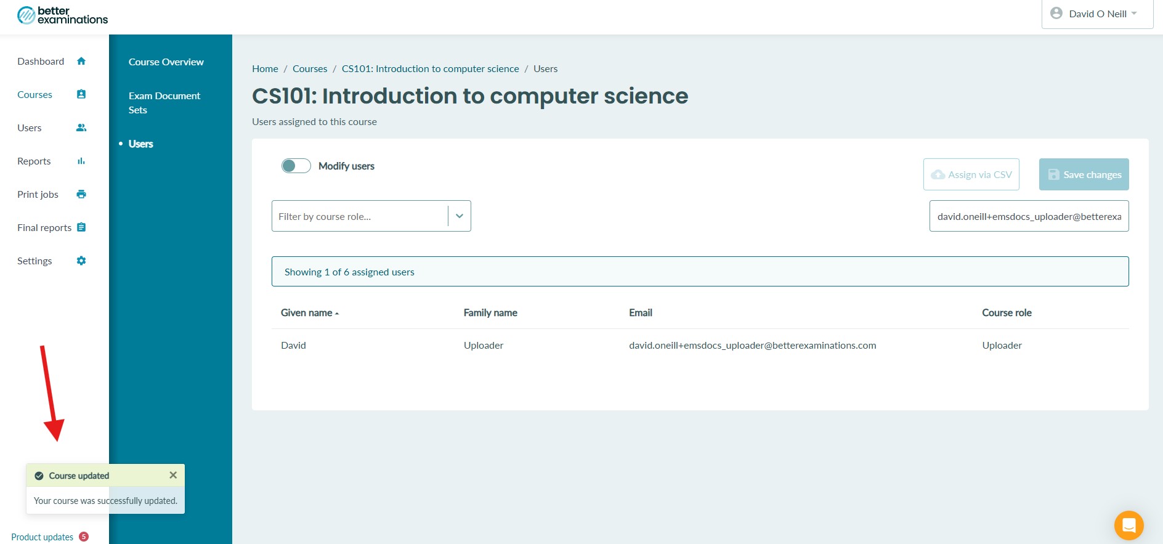Click the Course role column header

(1007, 313)
